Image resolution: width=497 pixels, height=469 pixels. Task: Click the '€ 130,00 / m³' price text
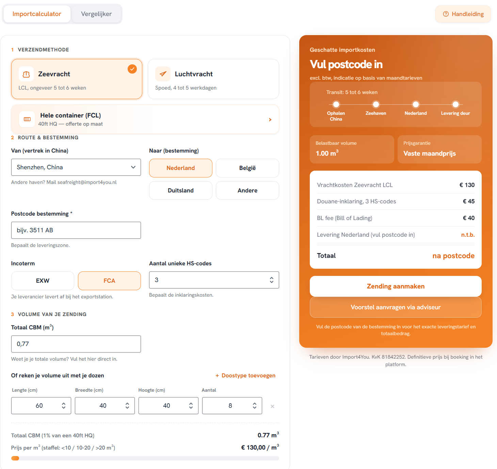click(260, 447)
